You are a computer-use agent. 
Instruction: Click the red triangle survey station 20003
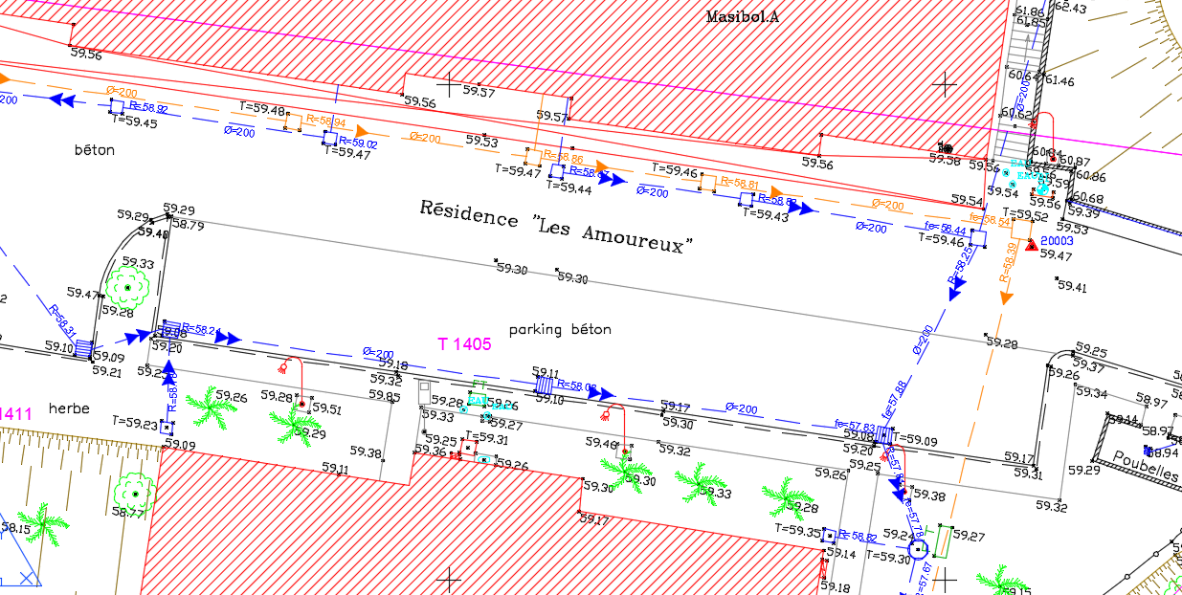[x=1032, y=246]
